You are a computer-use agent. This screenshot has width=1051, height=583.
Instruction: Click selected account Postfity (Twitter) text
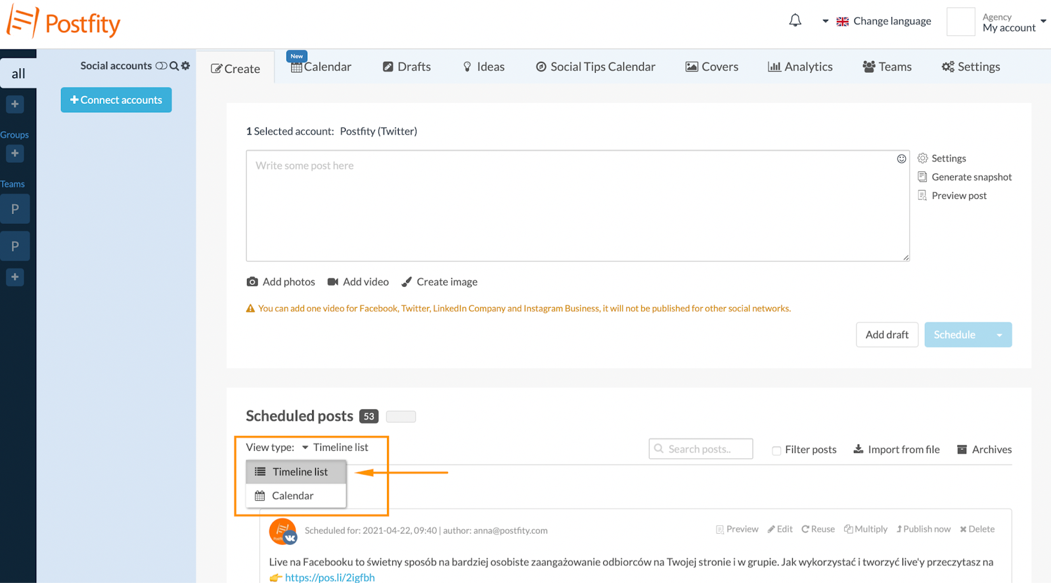378,131
